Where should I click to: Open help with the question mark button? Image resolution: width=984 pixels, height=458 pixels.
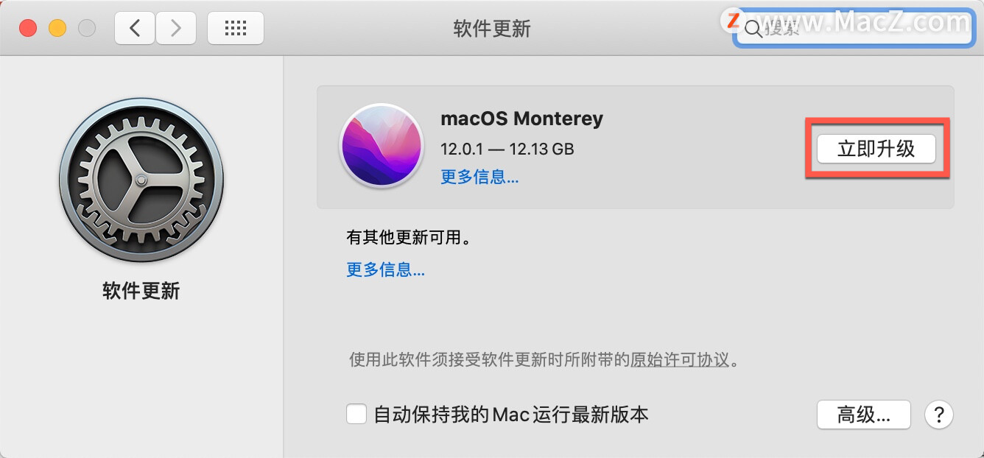click(939, 415)
